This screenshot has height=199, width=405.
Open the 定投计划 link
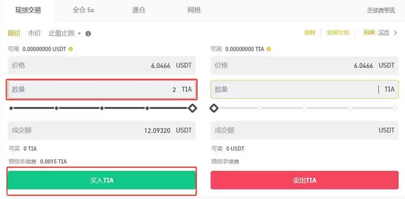click(x=338, y=32)
